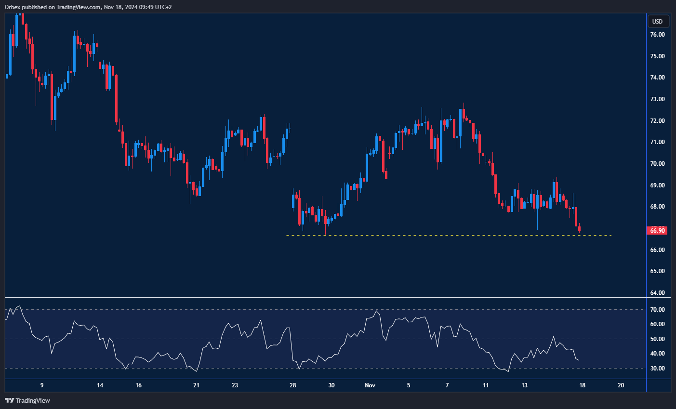Select the Nov label on the time axis
The width and height of the screenshot is (676, 409).
370,385
